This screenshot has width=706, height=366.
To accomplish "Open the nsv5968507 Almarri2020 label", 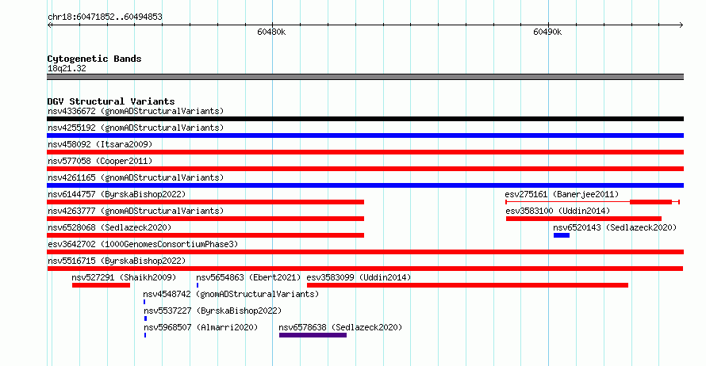I will (x=201, y=327).
